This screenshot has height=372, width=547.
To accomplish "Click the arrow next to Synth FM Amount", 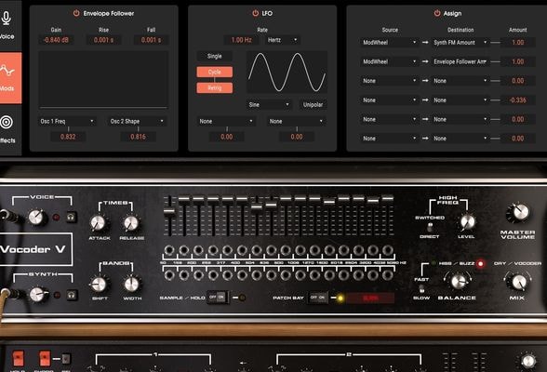I will [x=425, y=42].
